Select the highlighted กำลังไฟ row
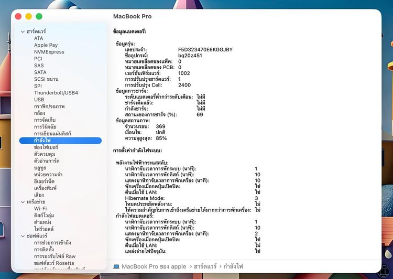 tap(60, 141)
